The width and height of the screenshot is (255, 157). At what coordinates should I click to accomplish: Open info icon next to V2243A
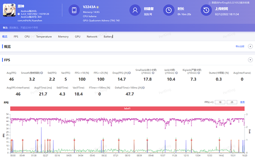click(98, 7)
